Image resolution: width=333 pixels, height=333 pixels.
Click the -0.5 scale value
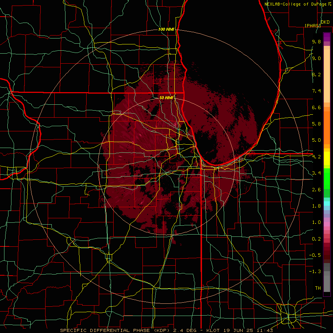click(x=315, y=255)
